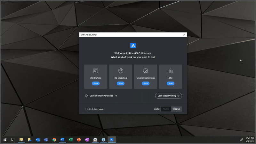Image resolution: width=256 pixels, height=144 pixels.
Task: Start the BIM workspace
Action: coord(171,83)
